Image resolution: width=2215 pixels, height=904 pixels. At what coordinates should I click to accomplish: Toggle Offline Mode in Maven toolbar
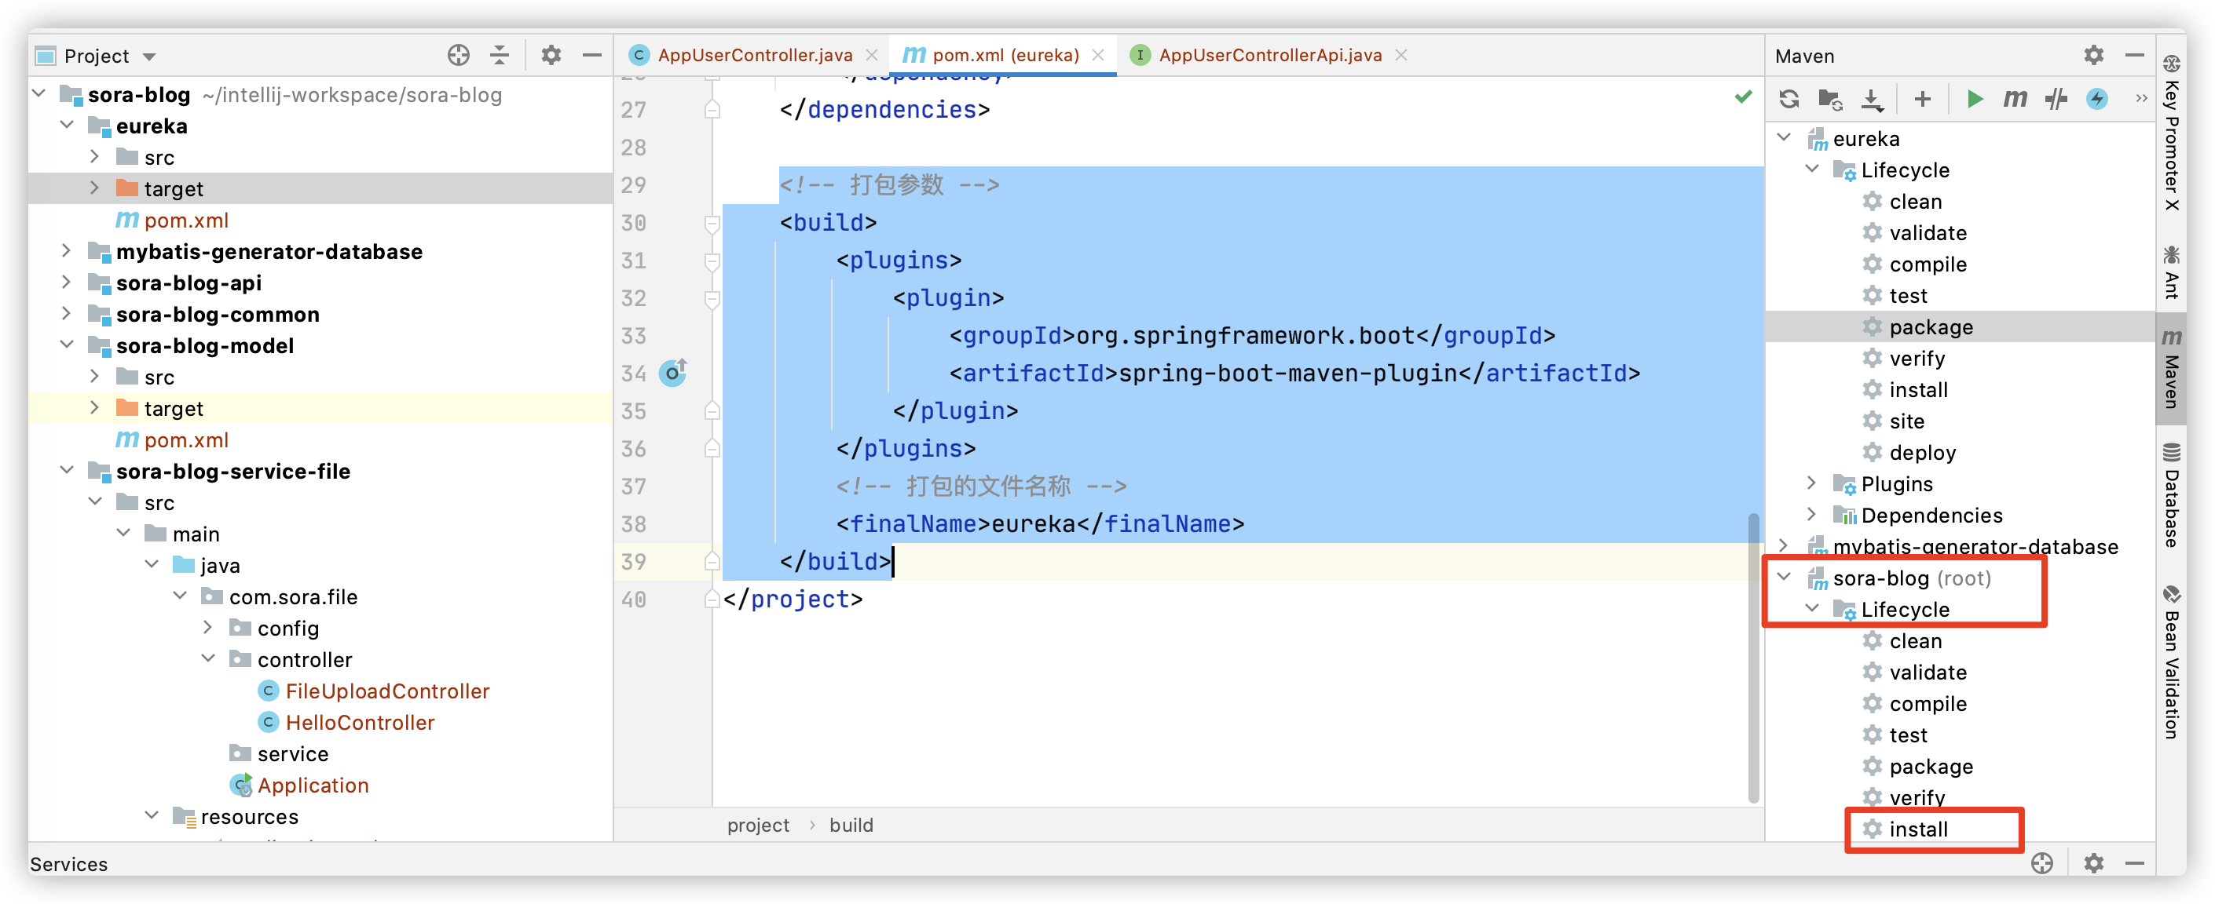click(2056, 99)
